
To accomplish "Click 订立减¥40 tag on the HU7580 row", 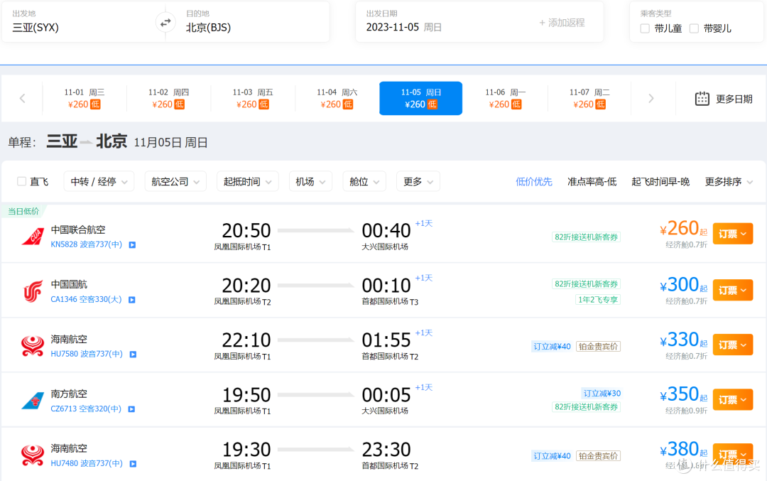I will coord(552,347).
